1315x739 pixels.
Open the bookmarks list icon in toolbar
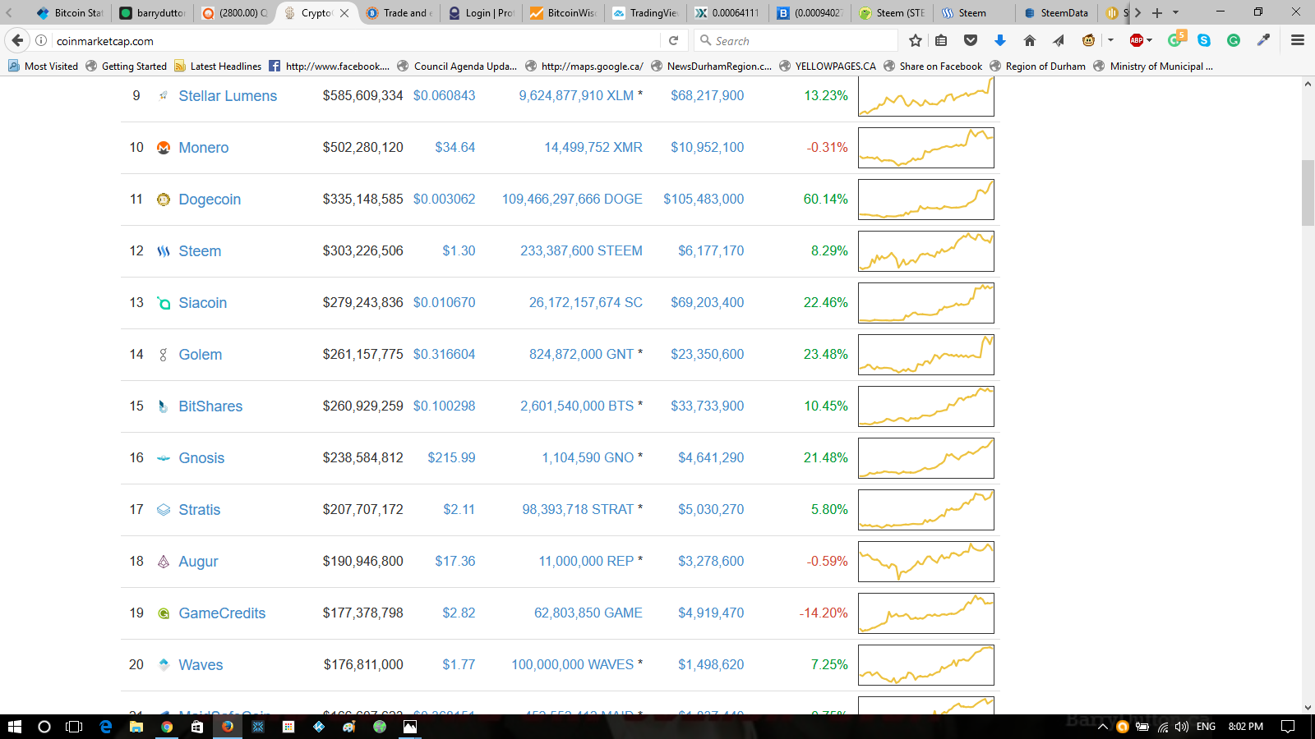(x=942, y=40)
